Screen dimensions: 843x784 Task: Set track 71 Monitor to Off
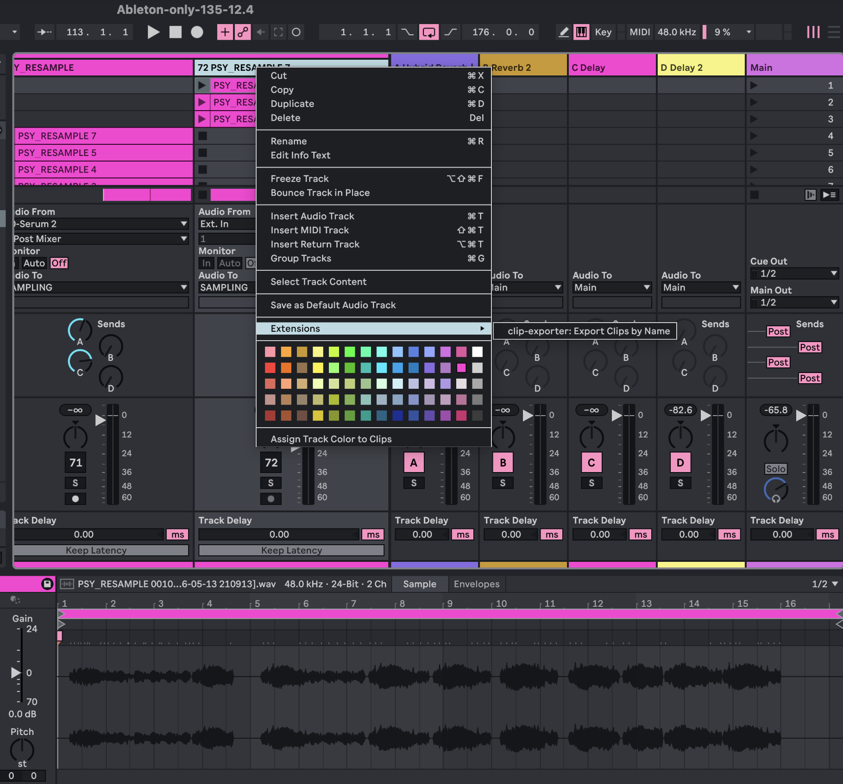pyautogui.click(x=59, y=263)
